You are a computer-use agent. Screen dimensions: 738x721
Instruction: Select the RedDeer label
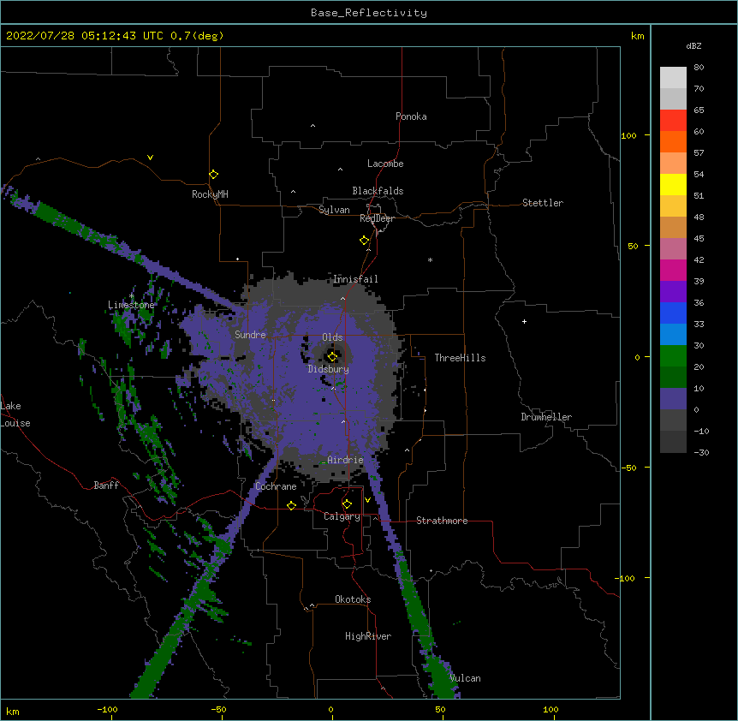[x=377, y=218]
